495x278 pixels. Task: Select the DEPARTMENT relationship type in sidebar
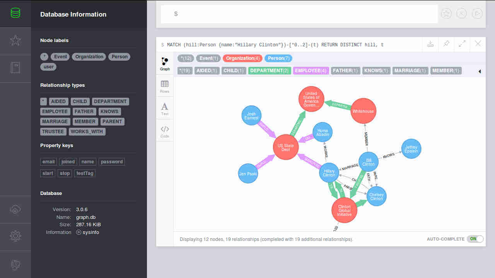[x=110, y=102]
